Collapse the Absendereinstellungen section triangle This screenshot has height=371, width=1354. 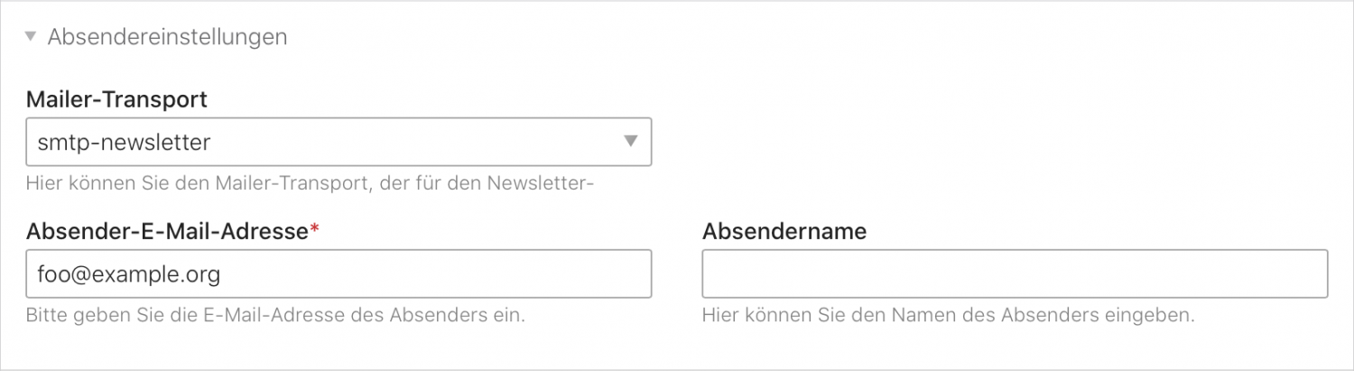pos(32,37)
